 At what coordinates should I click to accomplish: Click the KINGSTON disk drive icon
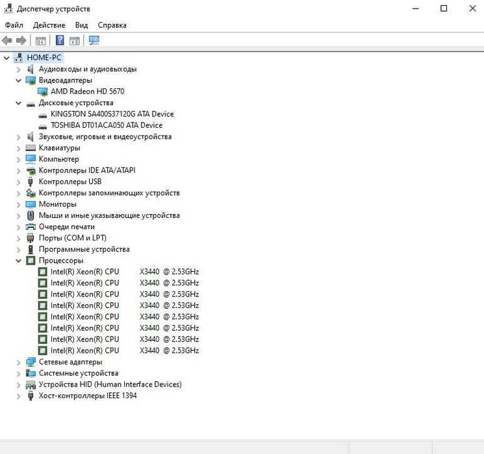click(43, 115)
